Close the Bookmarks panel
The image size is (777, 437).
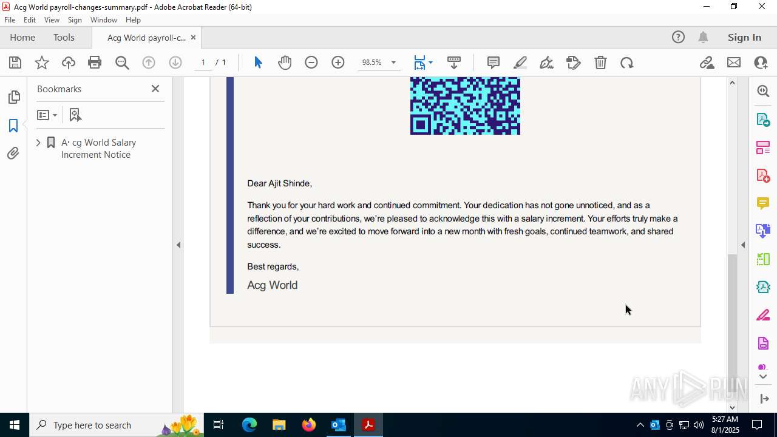coord(155,89)
